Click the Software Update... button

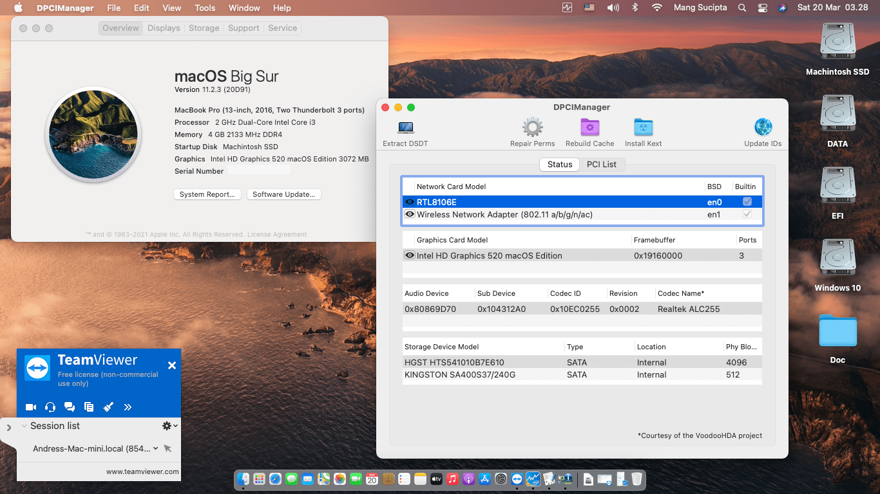click(x=283, y=194)
